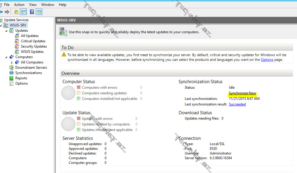Click the Synchronize Now link

pos(242,93)
